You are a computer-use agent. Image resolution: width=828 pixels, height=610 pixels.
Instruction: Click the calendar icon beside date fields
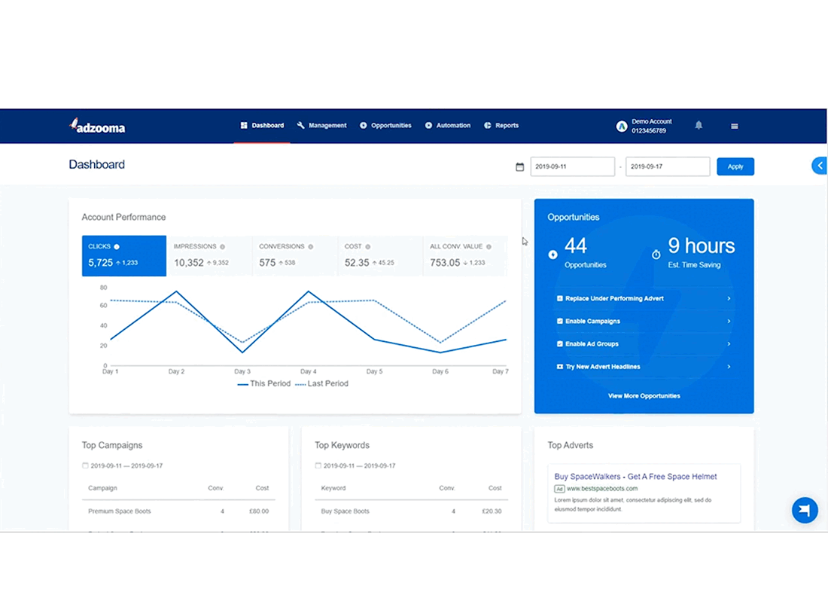519,167
